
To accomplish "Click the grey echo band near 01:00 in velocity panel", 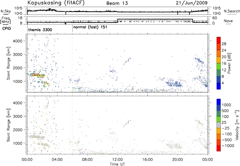I will click(37, 137).
